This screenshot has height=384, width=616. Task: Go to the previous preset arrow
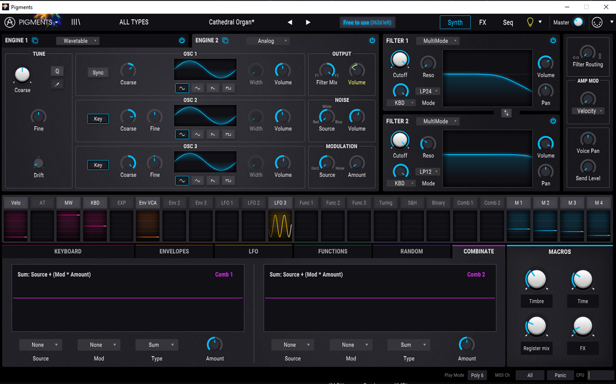[290, 23]
